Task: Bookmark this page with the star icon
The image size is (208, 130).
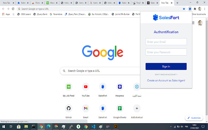Action: tap(184, 9)
